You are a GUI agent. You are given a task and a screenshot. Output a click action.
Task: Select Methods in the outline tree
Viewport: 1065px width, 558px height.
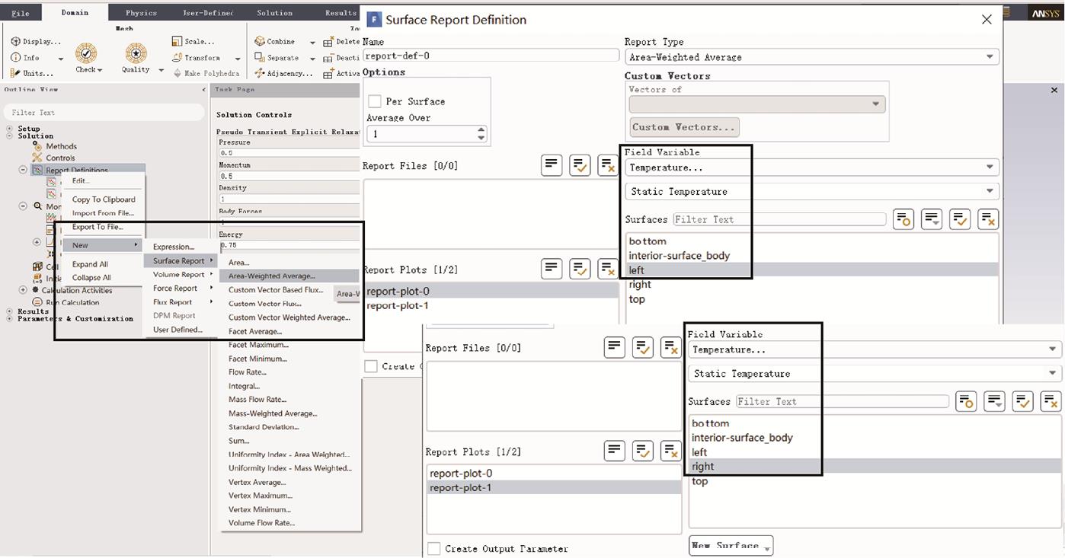pyautogui.click(x=61, y=146)
